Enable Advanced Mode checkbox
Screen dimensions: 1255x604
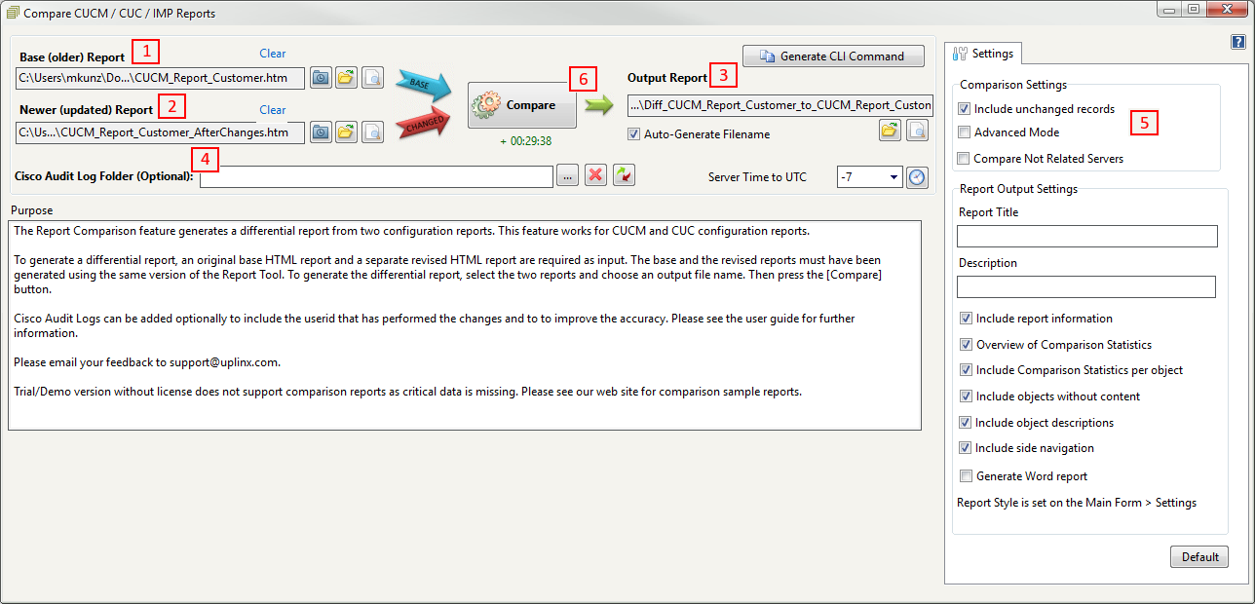[965, 132]
